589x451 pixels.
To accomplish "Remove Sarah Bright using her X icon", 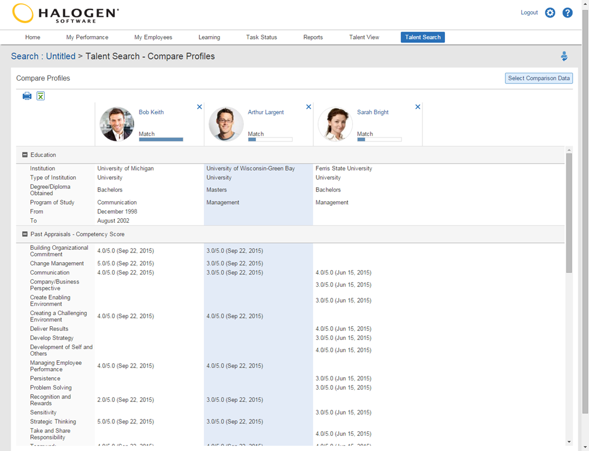I will [x=417, y=107].
